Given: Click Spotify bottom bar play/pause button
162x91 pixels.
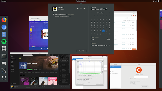Looking at the screenshot, I should [40, 86].
